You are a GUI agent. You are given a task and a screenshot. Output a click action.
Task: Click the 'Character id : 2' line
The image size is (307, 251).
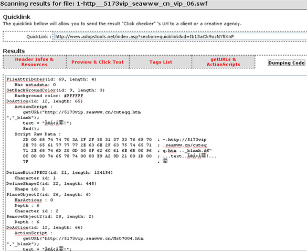pyautogui.click(x=36, y=211)
